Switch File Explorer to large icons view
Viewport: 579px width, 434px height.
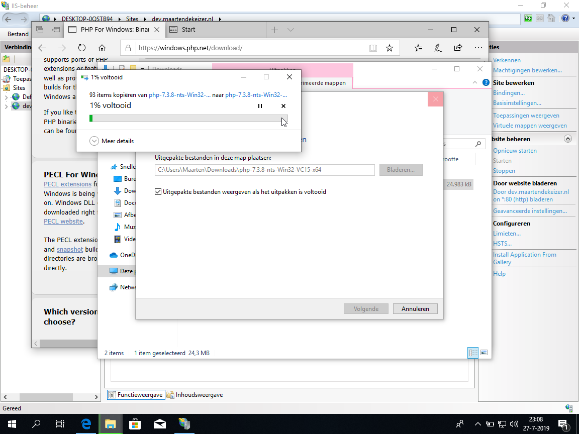pyautogui.click(x=484, y=353)
